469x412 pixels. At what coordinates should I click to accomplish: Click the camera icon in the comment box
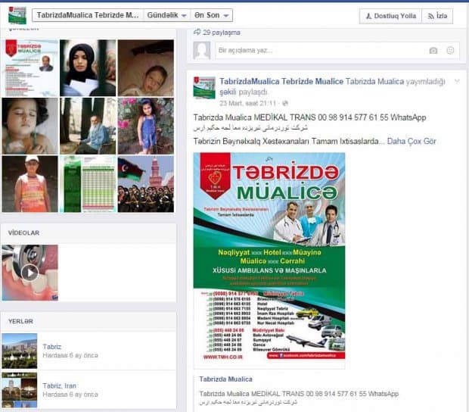click(433, 51)
